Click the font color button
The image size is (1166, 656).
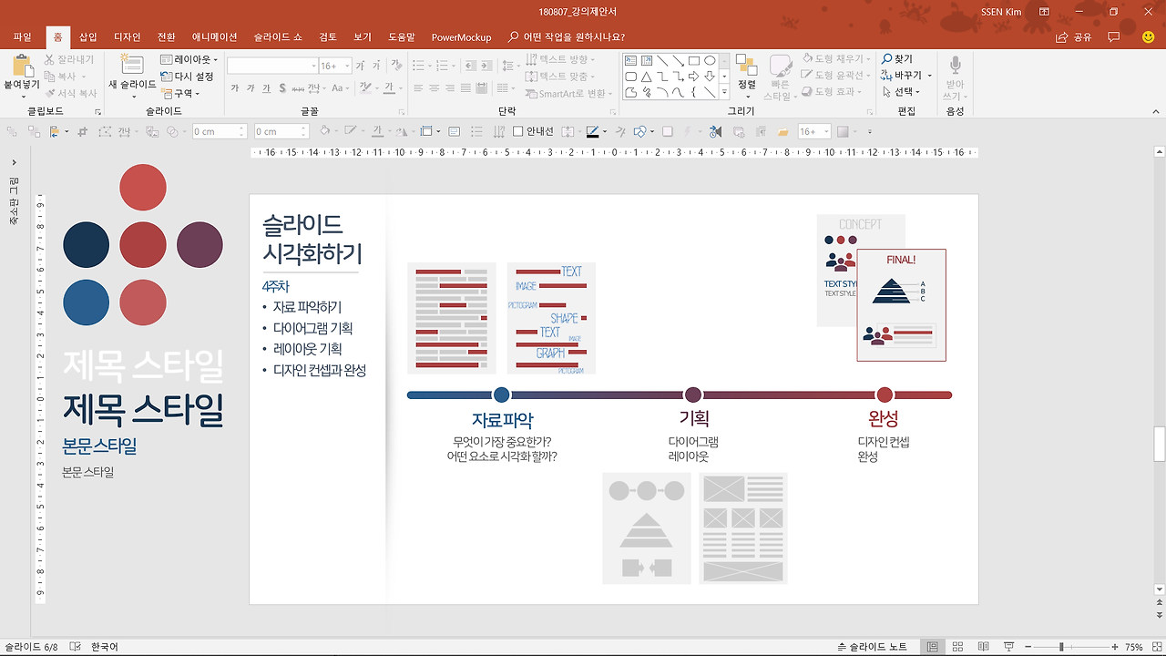[x=389, y=88]
